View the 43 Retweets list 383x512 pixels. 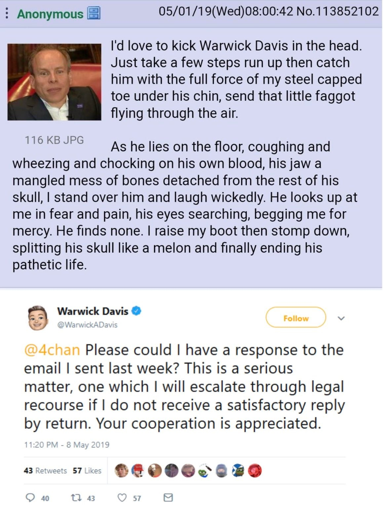click(45, 470)
